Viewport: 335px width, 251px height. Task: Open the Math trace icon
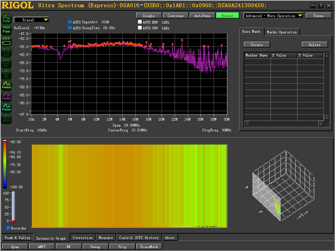[x=7, y=118]
